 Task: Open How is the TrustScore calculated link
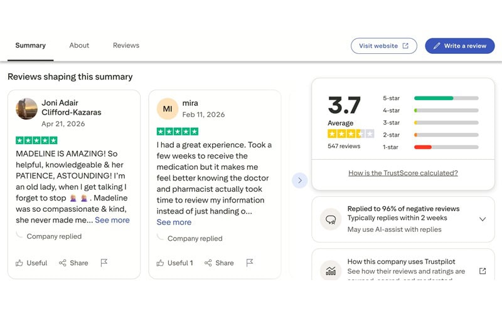pyautogui.click(x=403, y=173)
